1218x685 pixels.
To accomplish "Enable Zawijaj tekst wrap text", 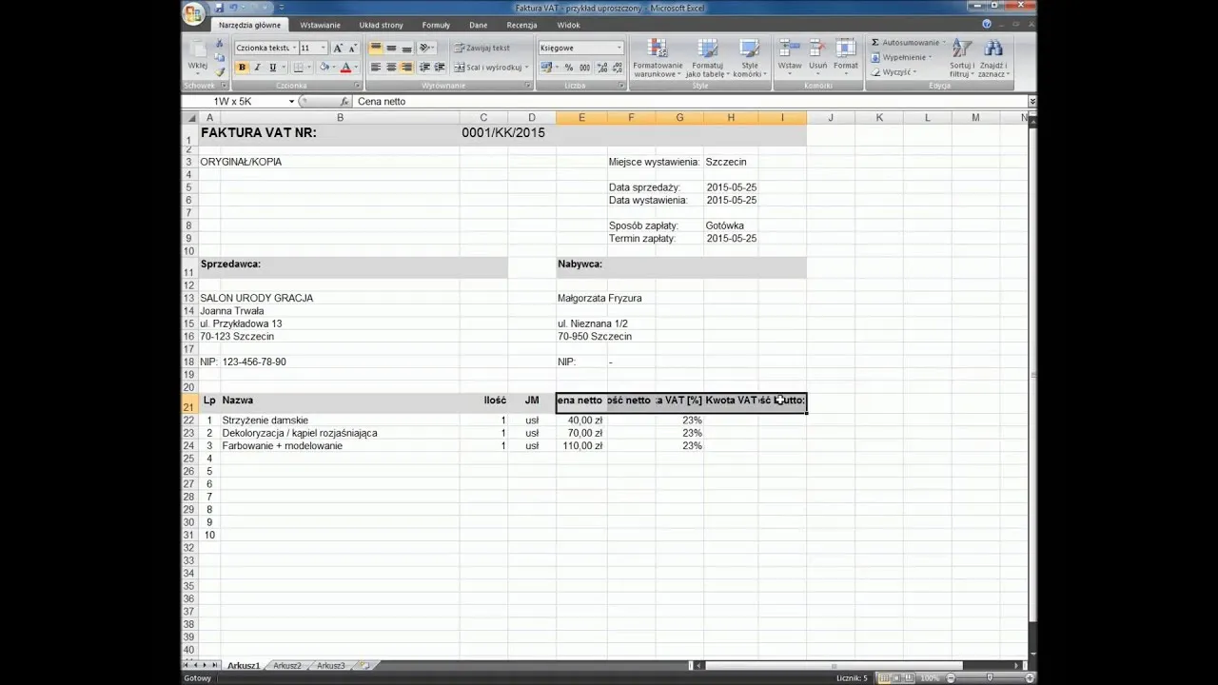I will (x=481, y=48).
